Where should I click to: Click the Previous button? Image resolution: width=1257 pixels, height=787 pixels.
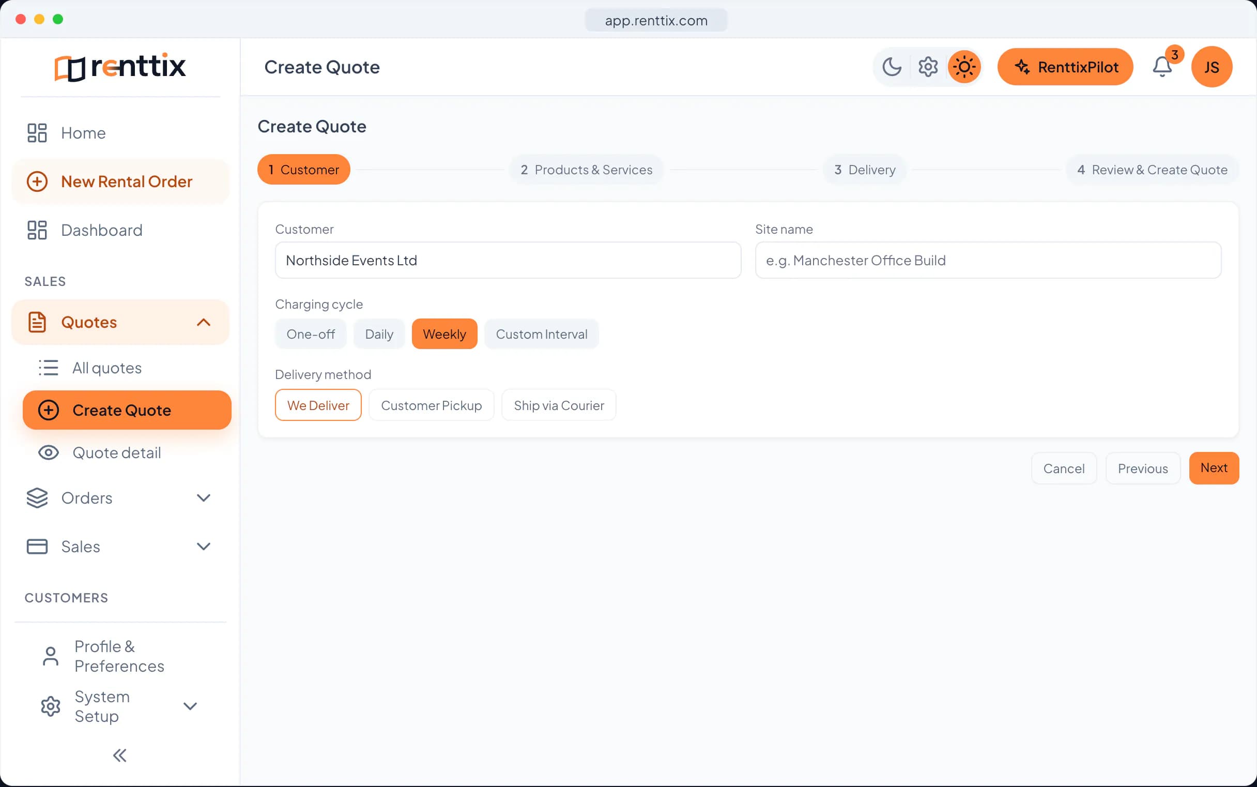(1143, 468)
